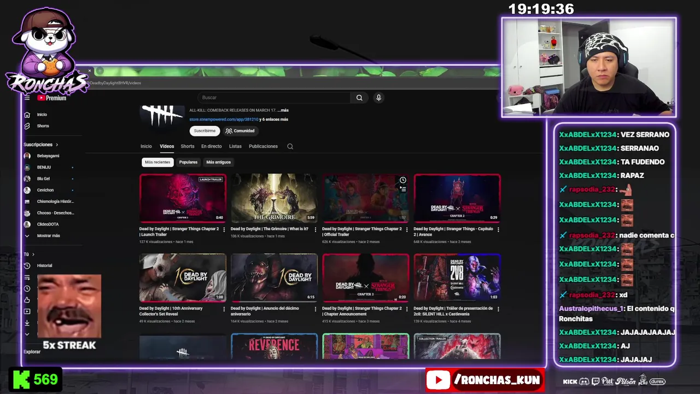Open liked videos thumbs-up icon in sidebar
The image size is (700, 394).
click(x=27, y=300)
